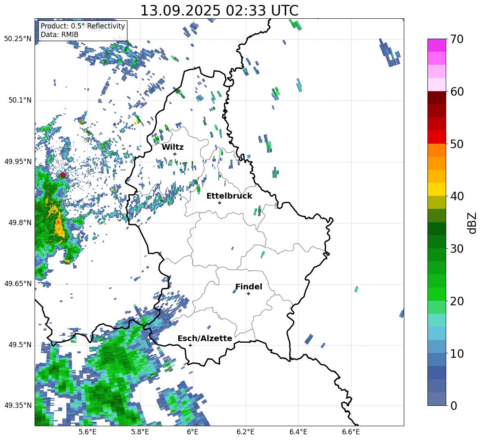Click the 30 value on colorbar
Image resolution: width=482 pixels, height=440 pixels.
pos(456,249)
